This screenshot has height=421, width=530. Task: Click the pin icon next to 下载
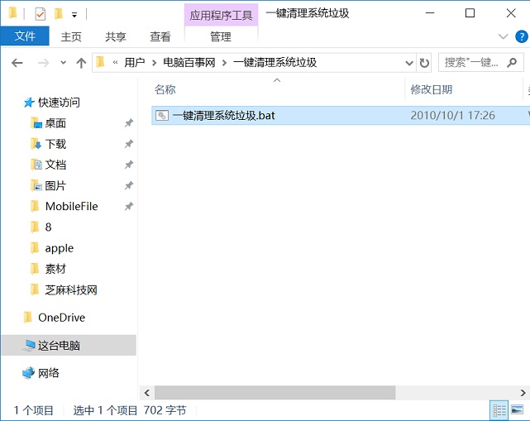[x=129, y=144]
